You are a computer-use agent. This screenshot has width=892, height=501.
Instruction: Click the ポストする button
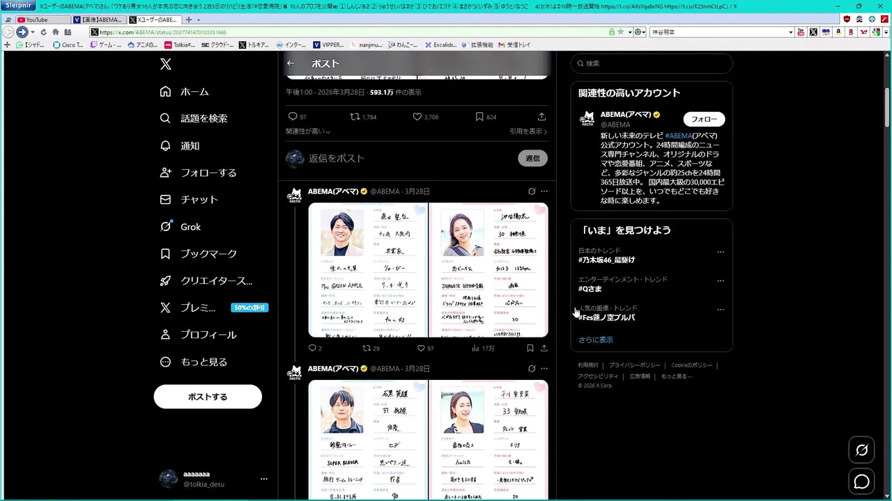[x=208, y=397]
